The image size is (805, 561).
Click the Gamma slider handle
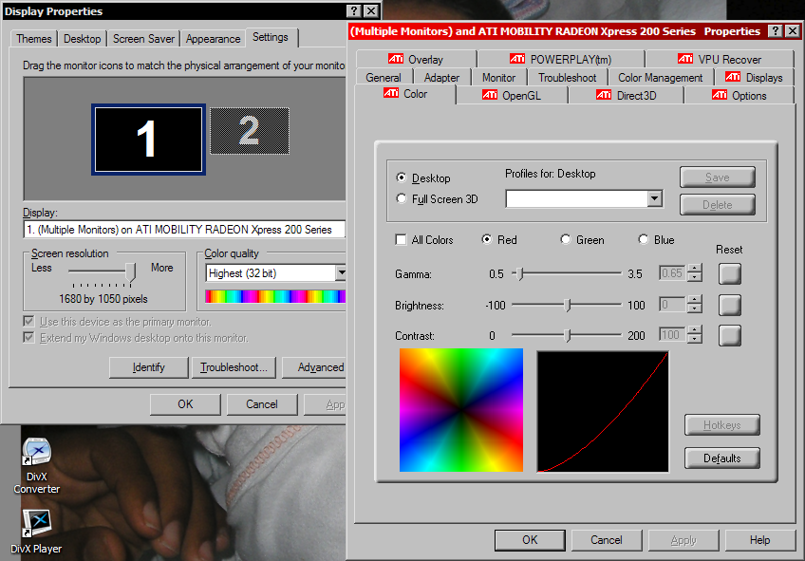tap(519, 274)
